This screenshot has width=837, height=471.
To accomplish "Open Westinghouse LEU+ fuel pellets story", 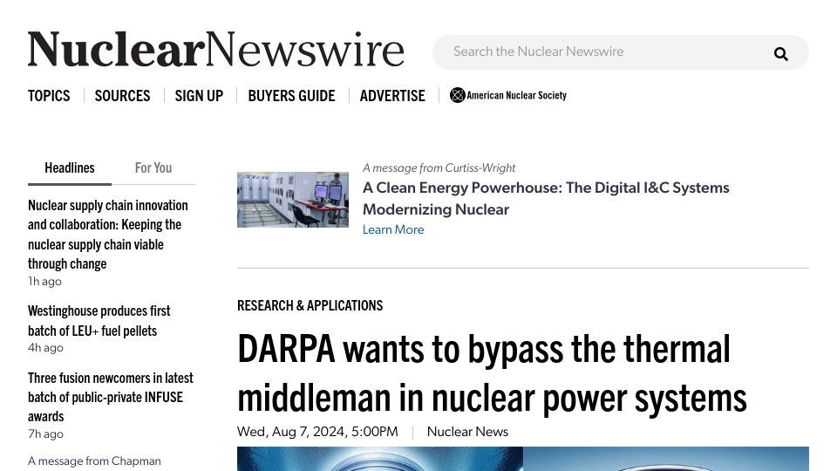I will (99, 320).
